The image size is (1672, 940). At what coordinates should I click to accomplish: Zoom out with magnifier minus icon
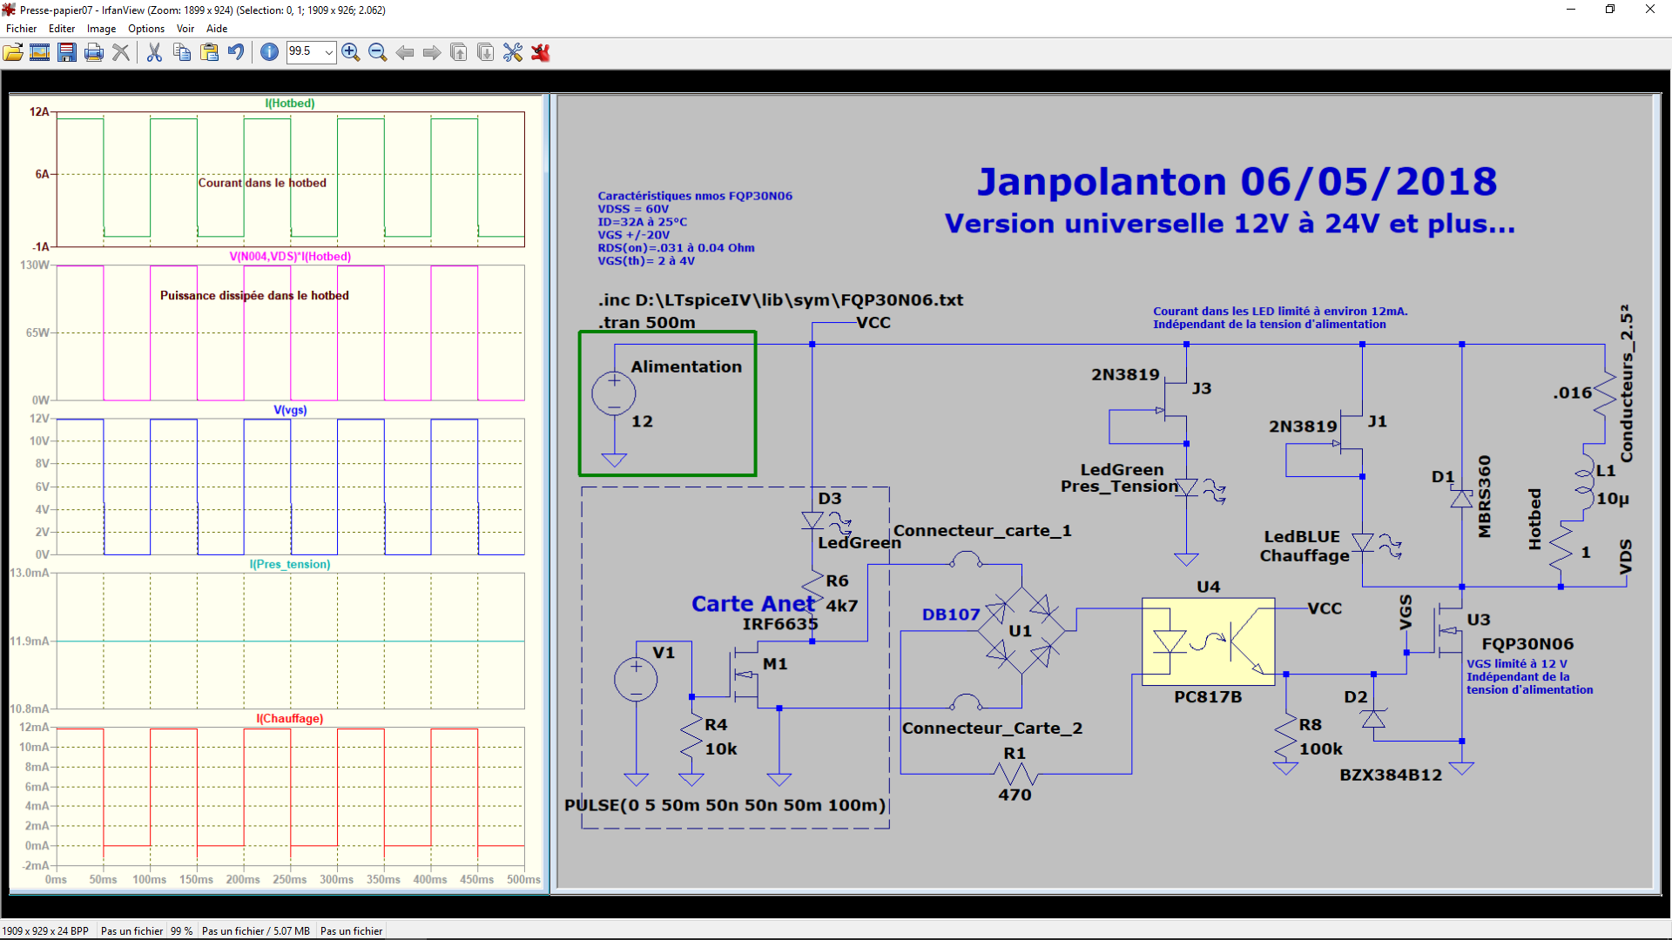[x=378, y=52]
